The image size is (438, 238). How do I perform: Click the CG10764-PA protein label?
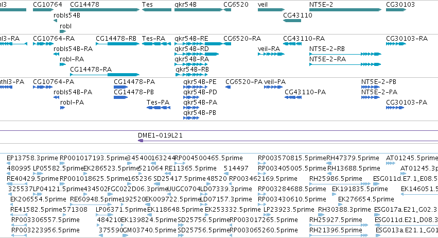pyautogui.click(x=54, y=82)
